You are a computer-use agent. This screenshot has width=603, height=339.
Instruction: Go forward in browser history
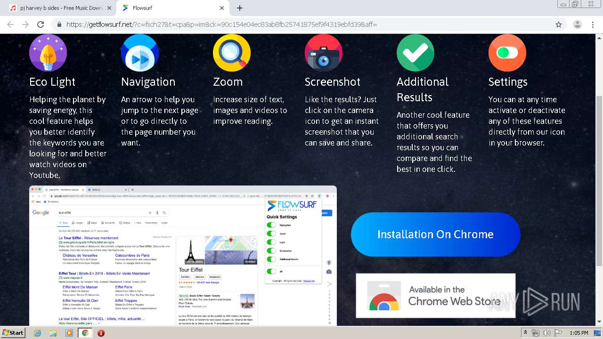pos(25,24)
